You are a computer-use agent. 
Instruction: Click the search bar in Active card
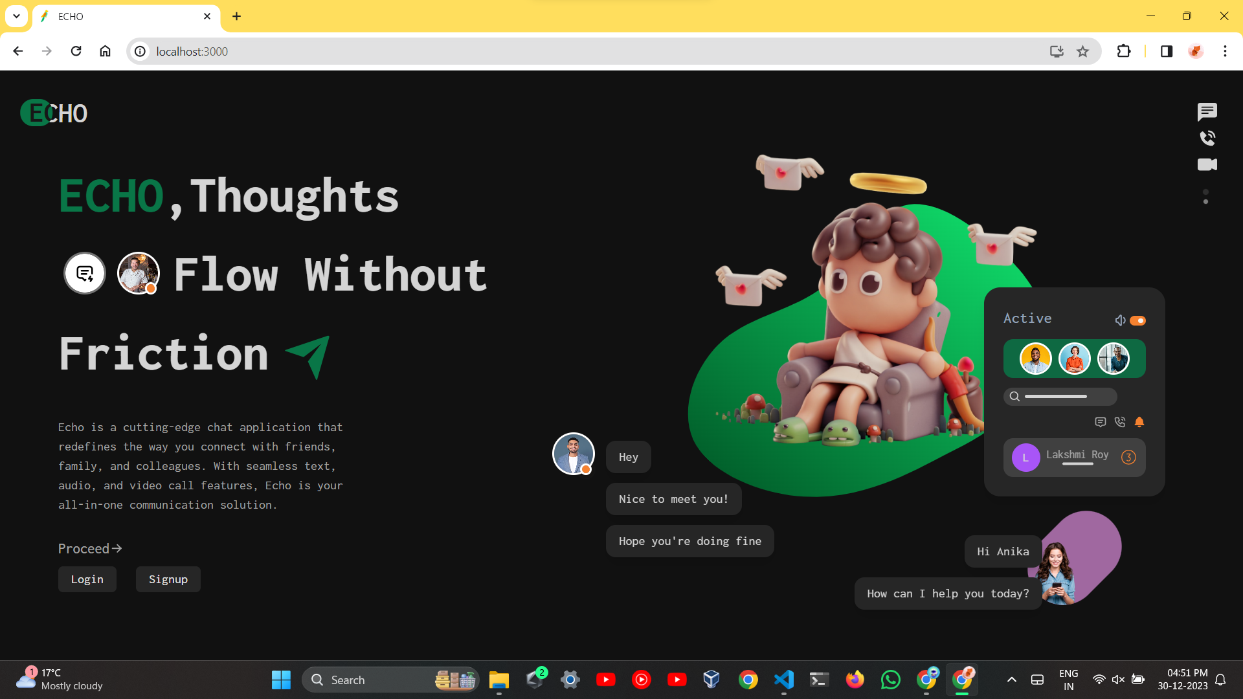(1060, 396)
